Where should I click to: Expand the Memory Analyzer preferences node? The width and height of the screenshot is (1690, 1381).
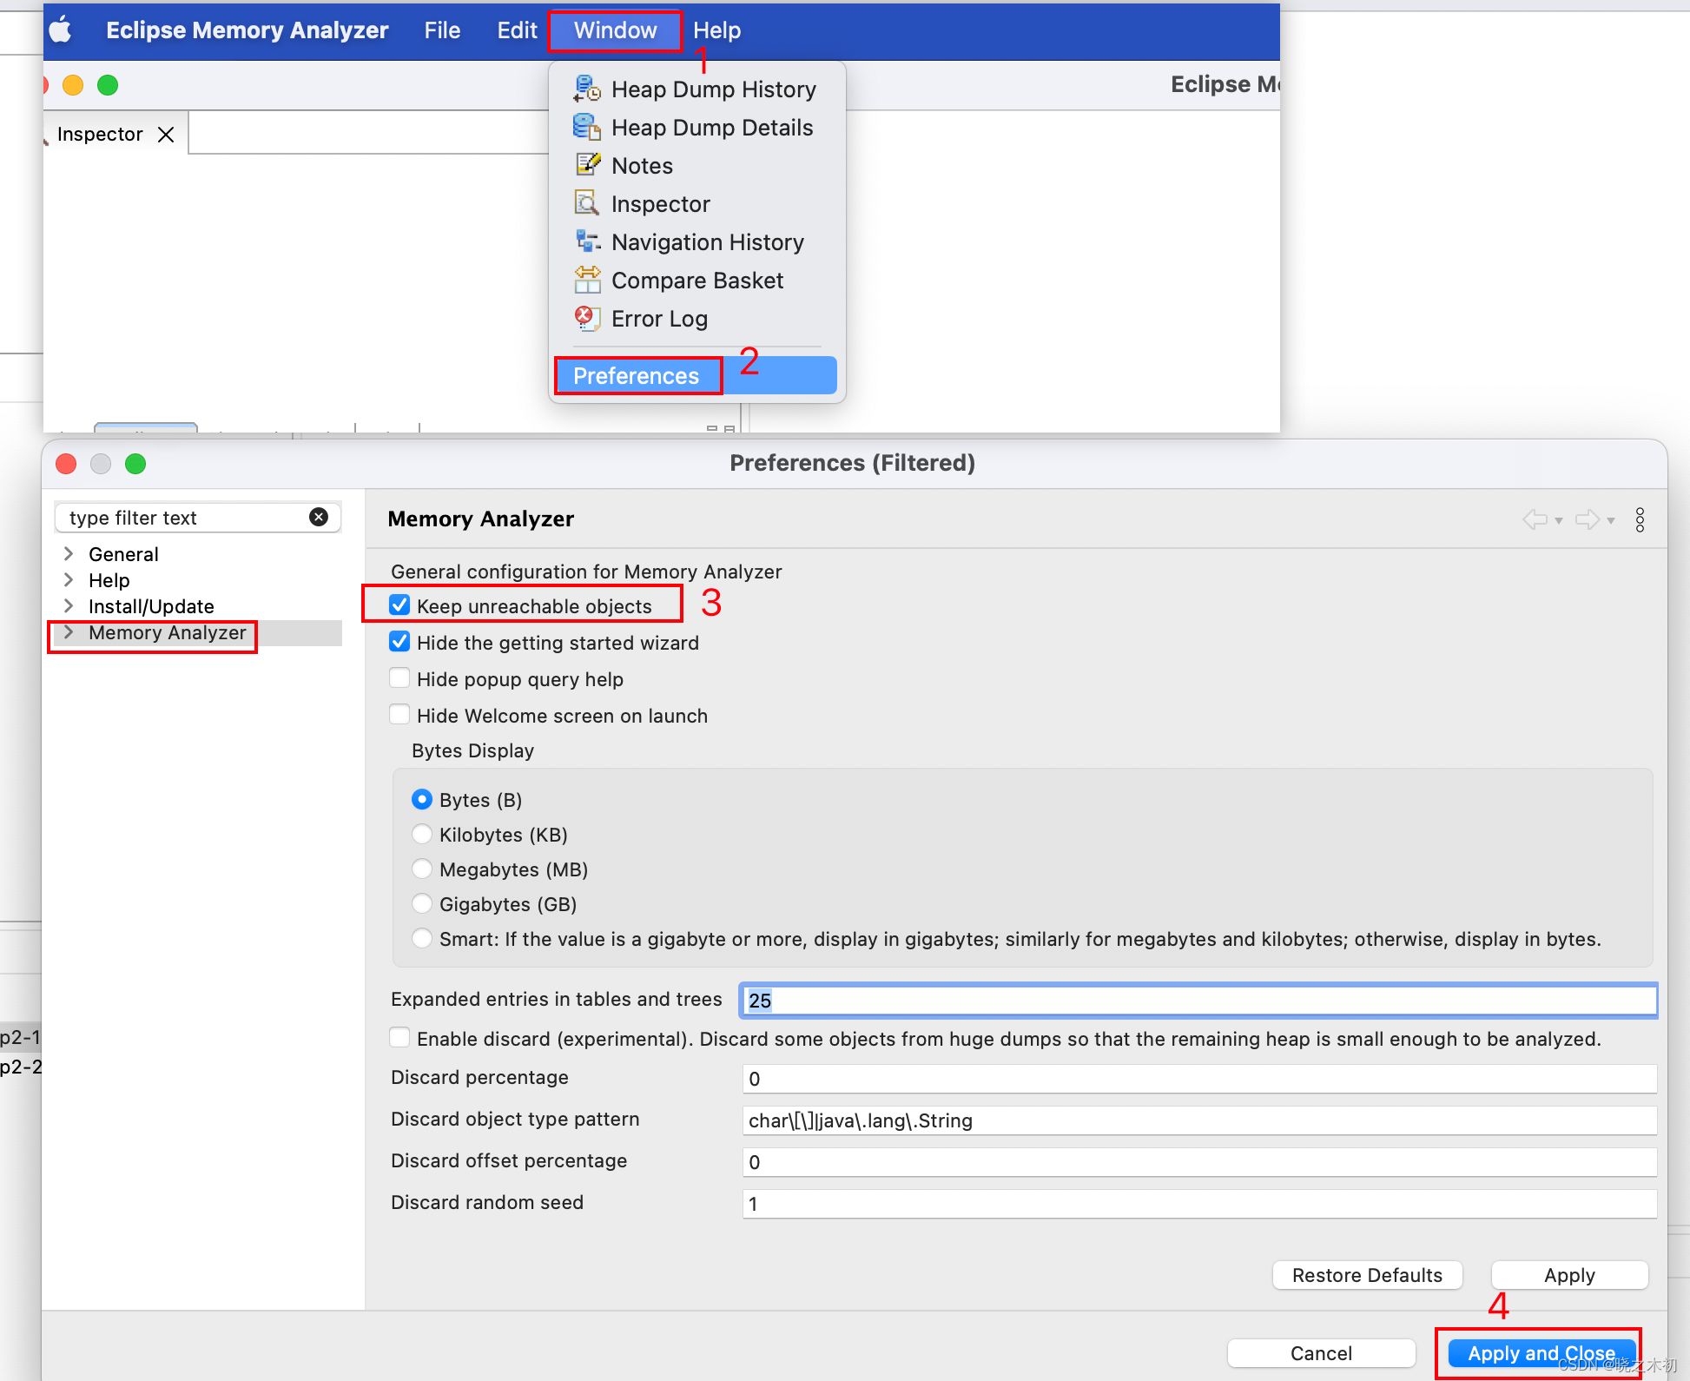pyautogui.click(x=69, y=632)
